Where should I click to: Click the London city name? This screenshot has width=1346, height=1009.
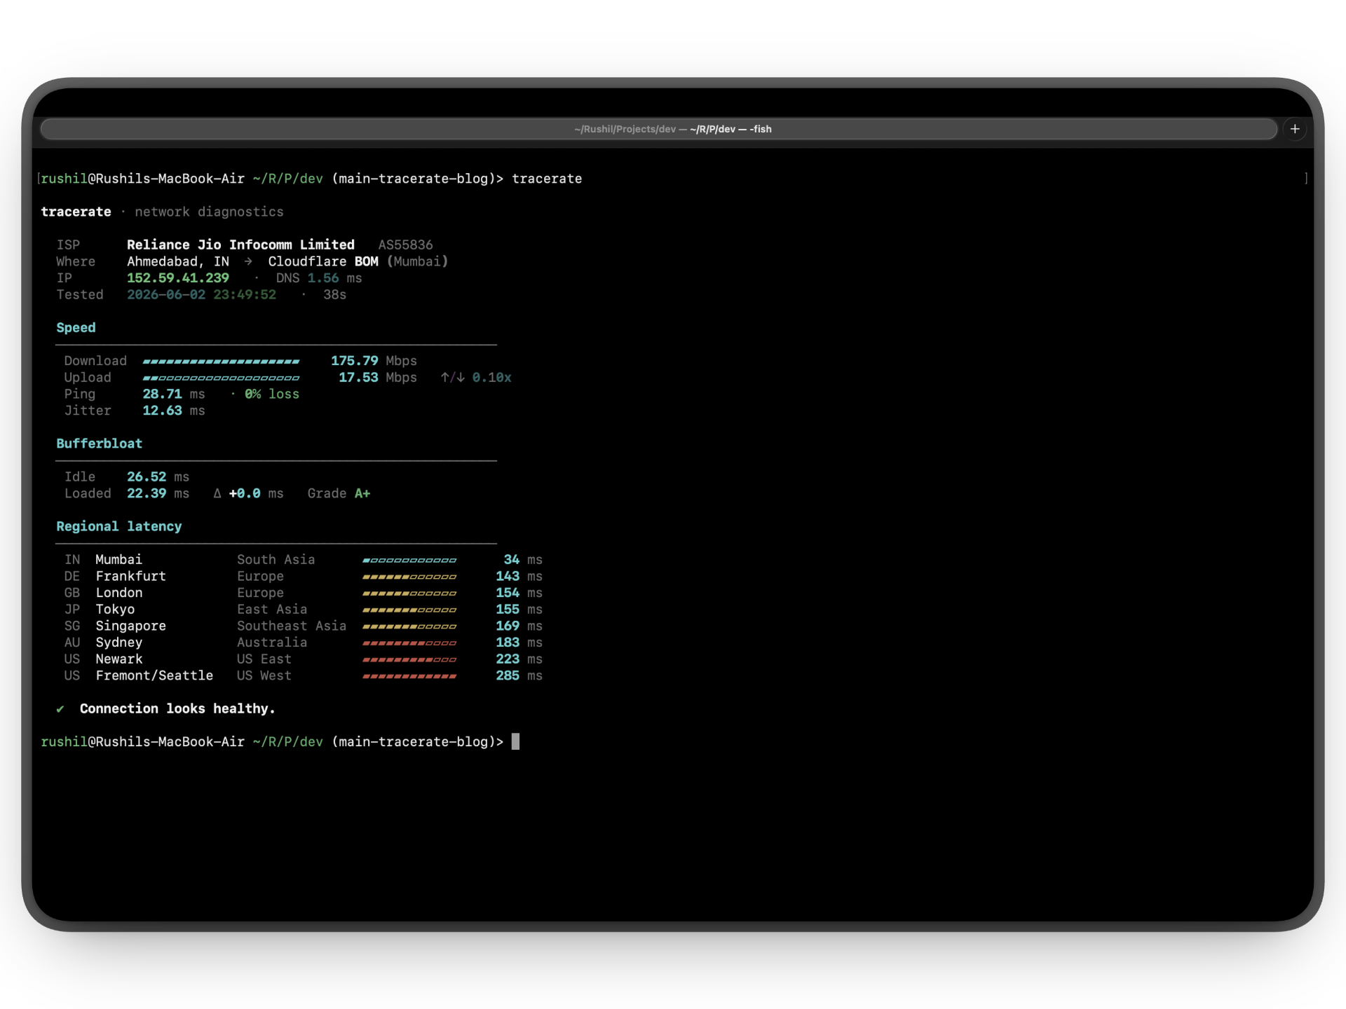(x=119, y=593)
